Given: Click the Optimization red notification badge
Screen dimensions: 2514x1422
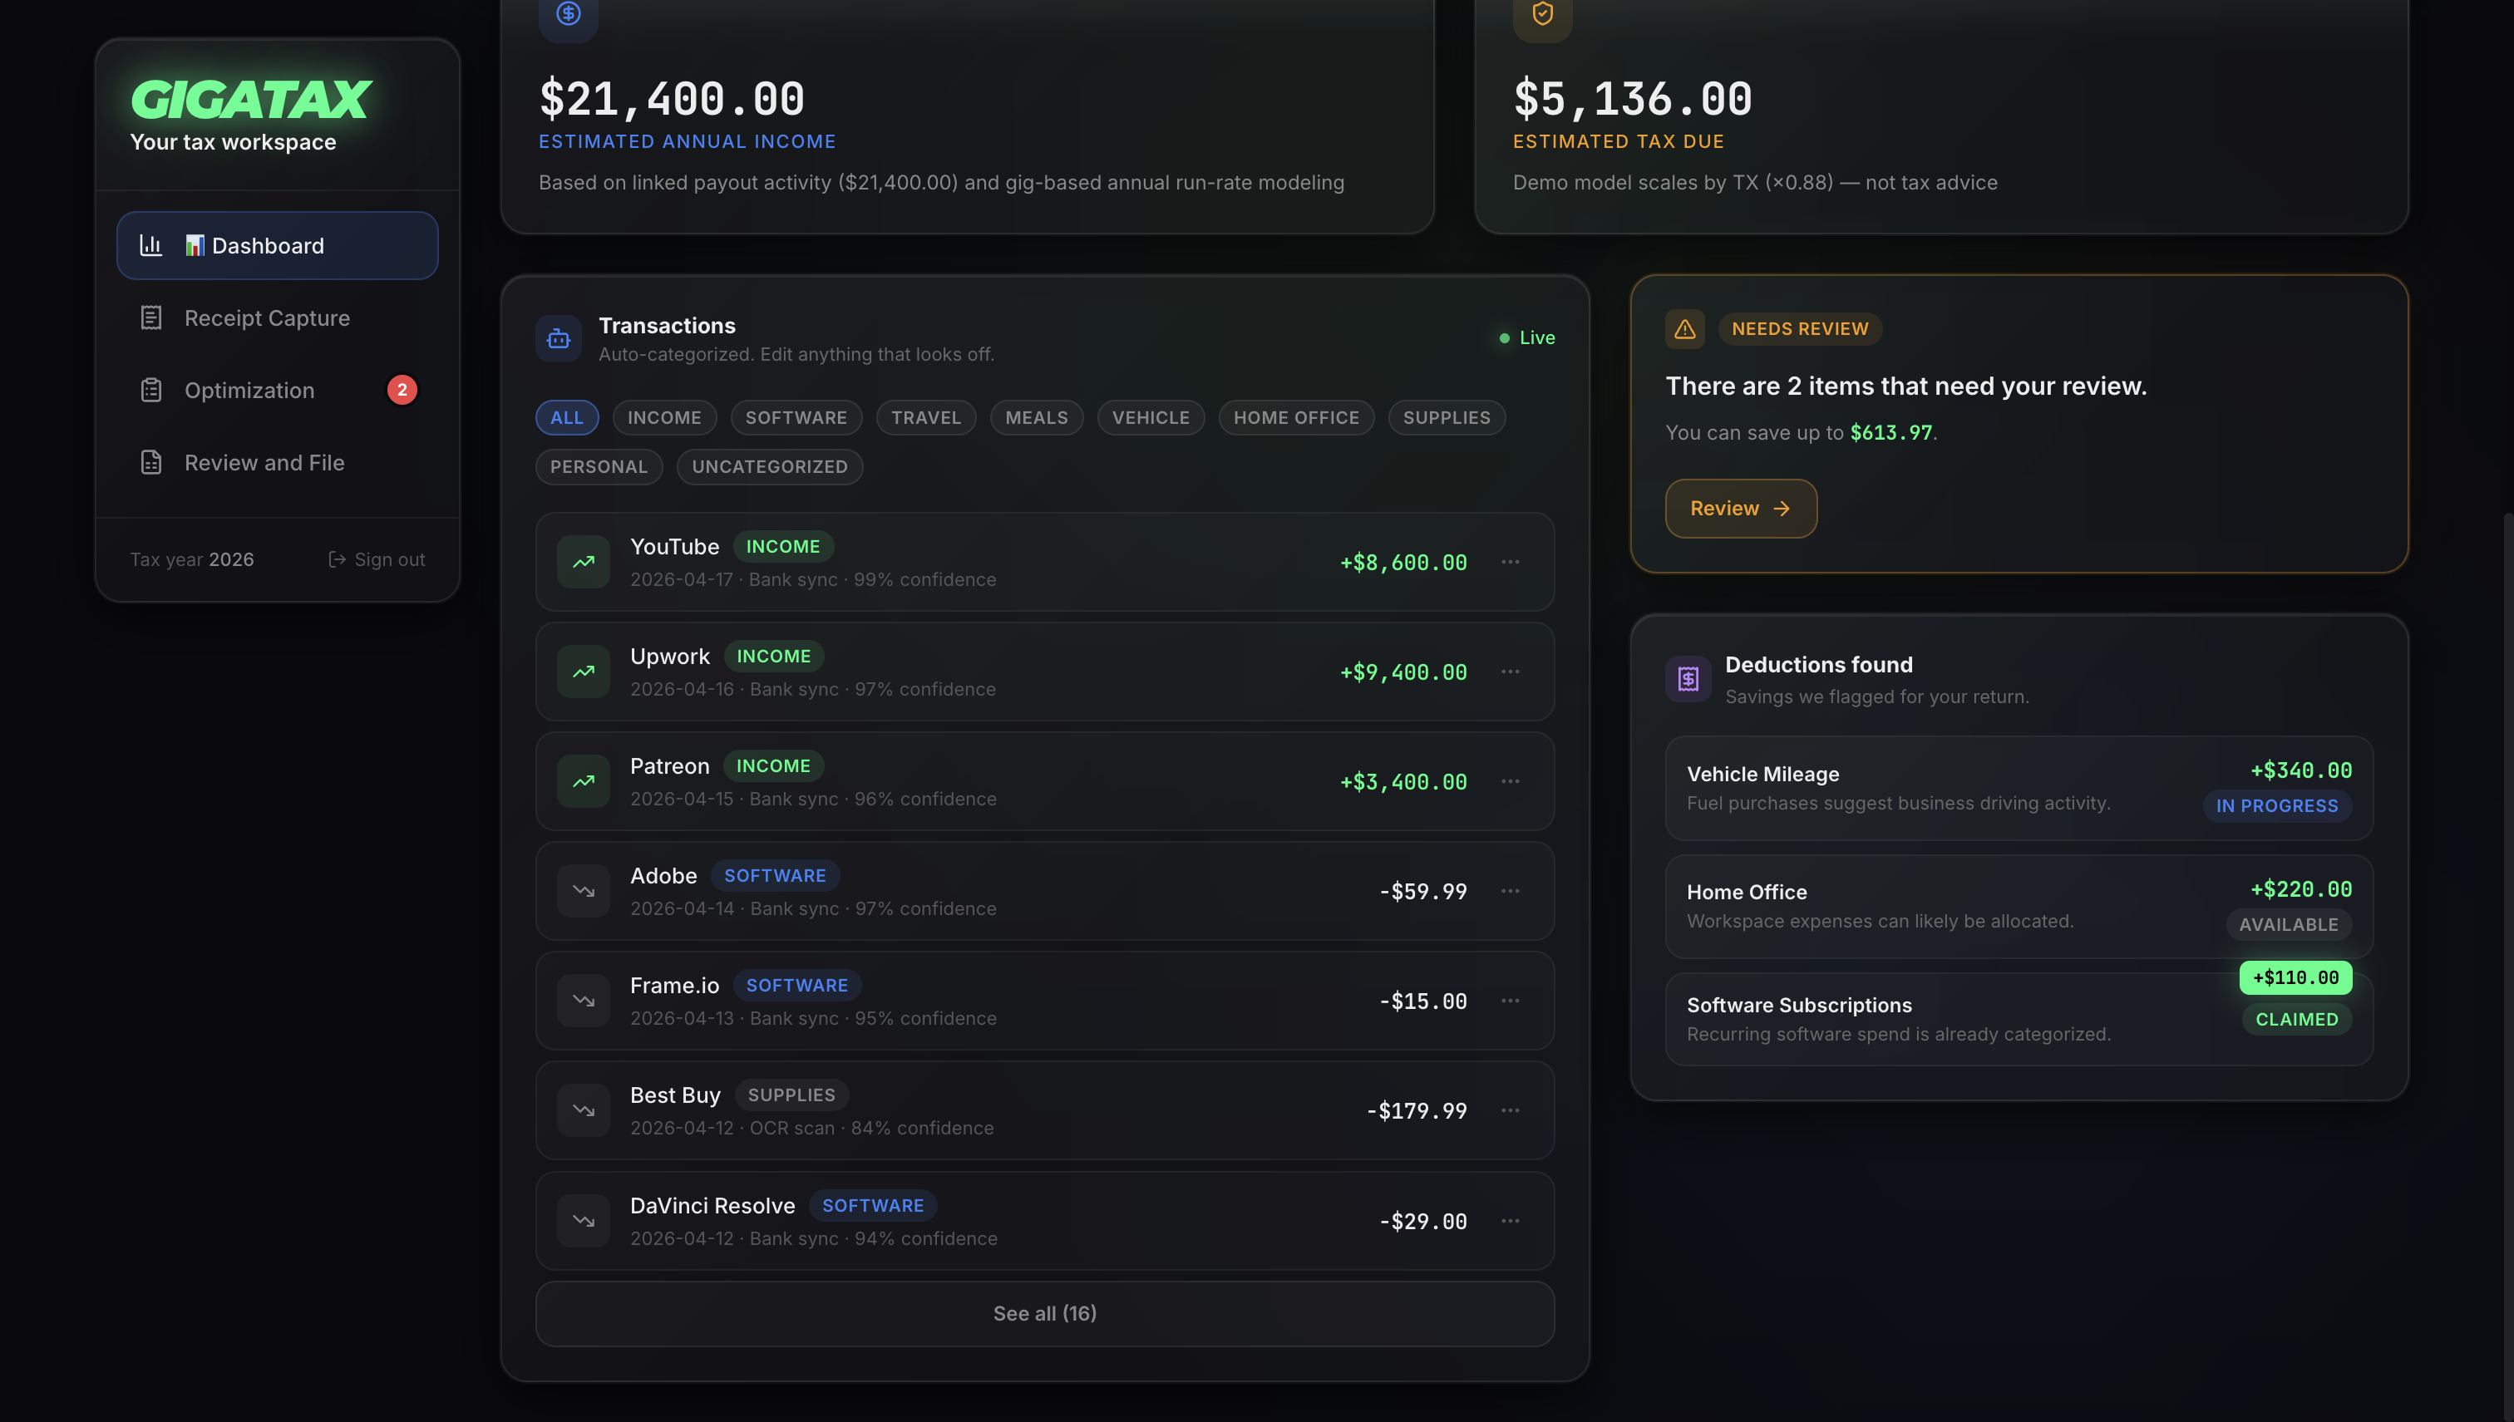Looking at the screenshot, I should click(402, 390).
